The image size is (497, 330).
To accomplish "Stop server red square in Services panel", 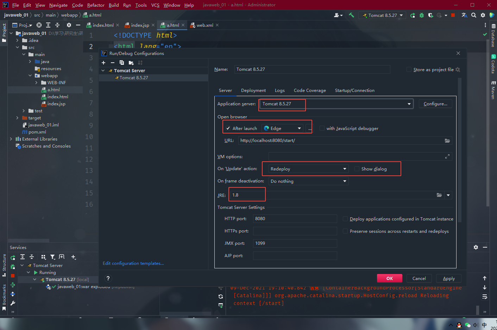I will (13, 276).
